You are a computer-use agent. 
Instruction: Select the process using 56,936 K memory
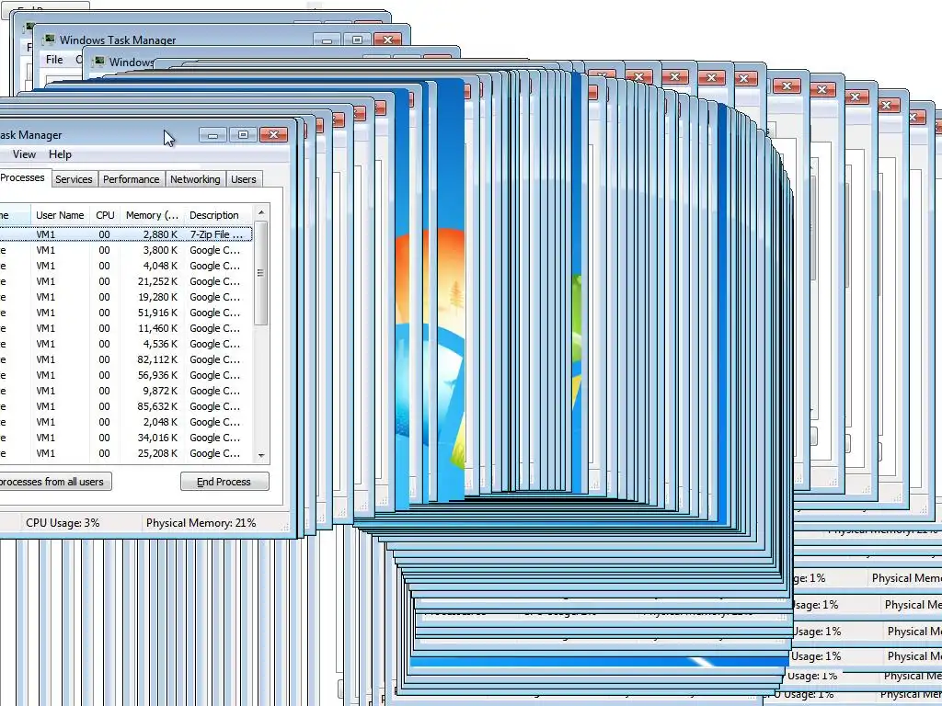(125, 375)
